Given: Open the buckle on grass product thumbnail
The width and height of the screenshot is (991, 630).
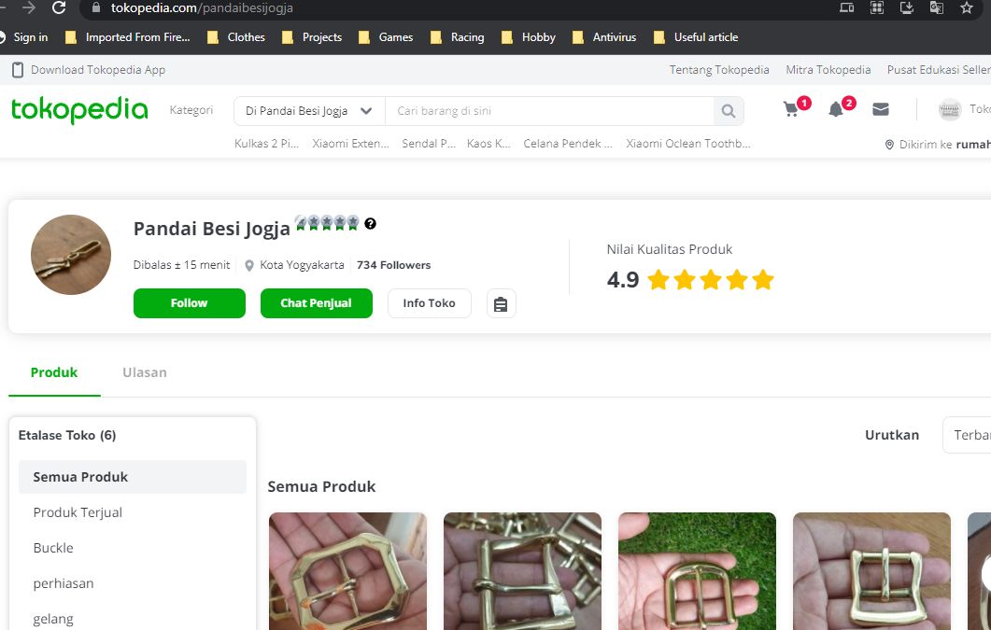Looking at the screenshot, I should (x=697, y=570).
